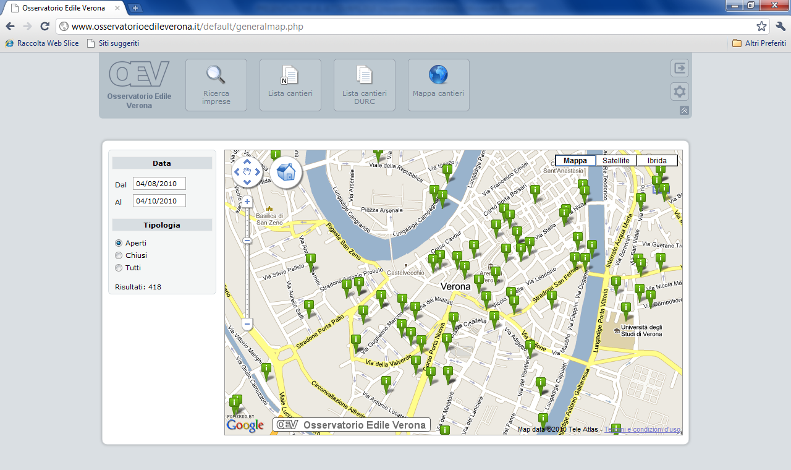Pan the map up with arrow

click(247, 161)
